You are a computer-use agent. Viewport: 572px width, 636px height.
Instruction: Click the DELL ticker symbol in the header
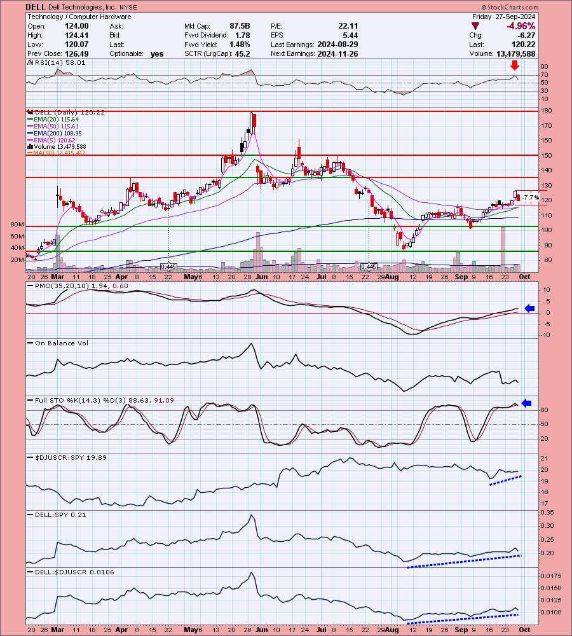(x=36, y=7)
